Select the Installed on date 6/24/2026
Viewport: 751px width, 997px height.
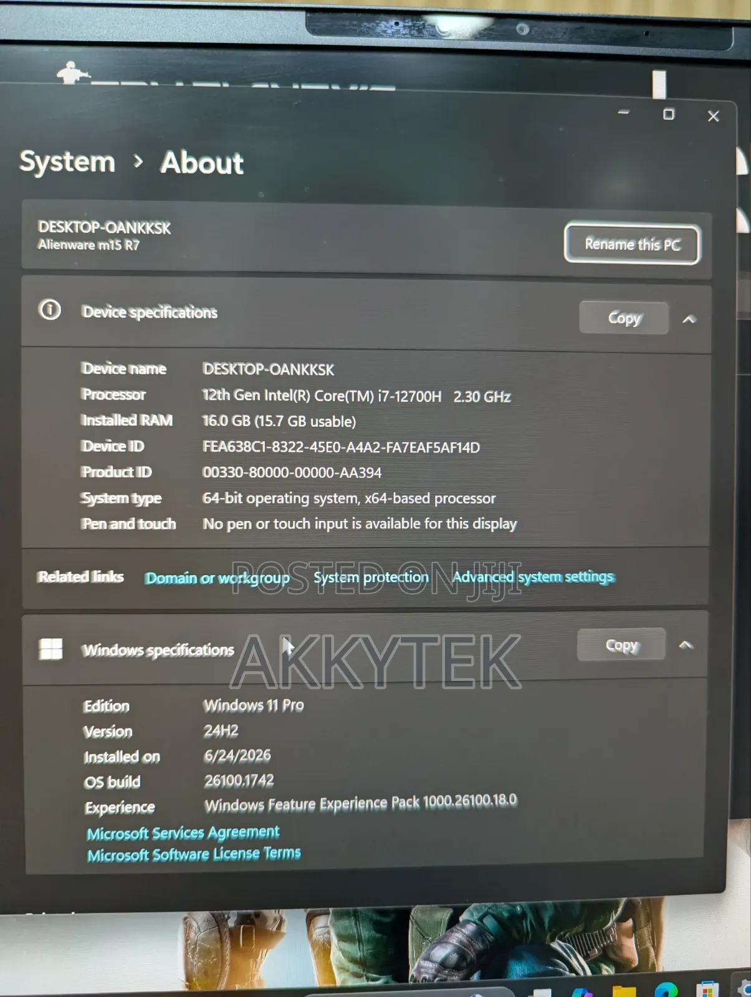click(237, 756)
